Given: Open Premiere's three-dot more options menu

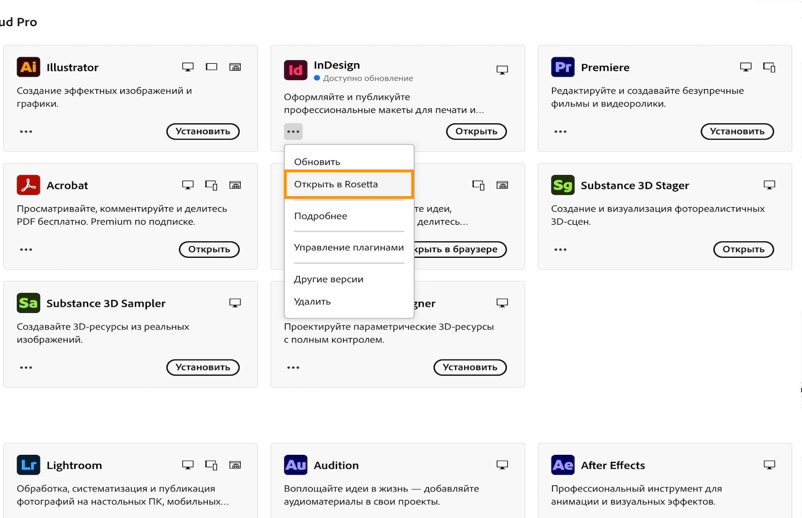Looking at the screenshot, I should (560, 131).
